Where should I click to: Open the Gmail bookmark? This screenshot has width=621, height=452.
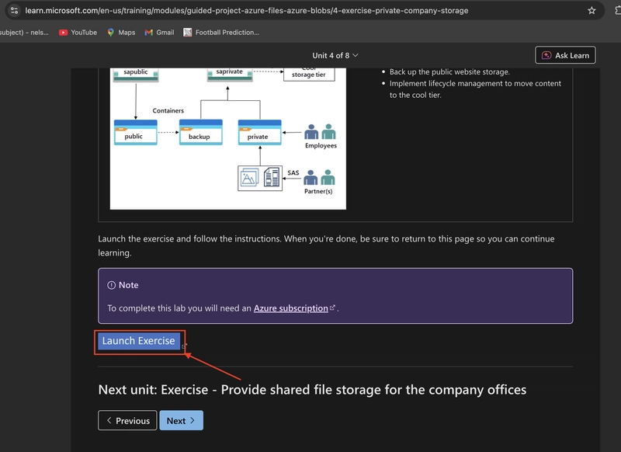tap(159, 33)
